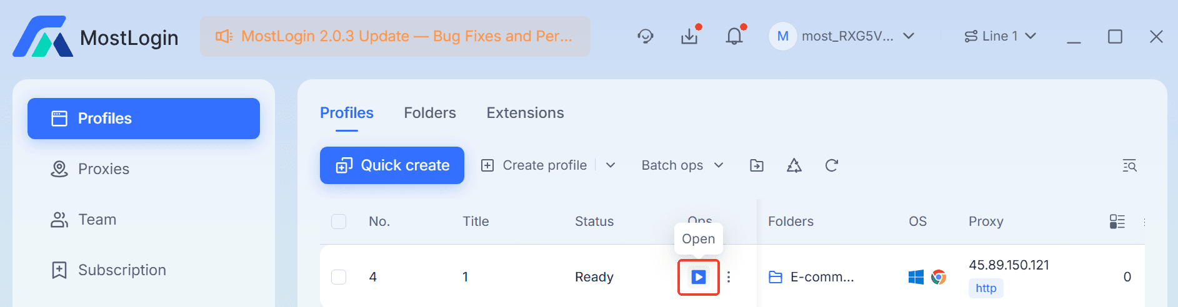Screen dimensions: 1178x307
Task: Open the search filter icon at right
Action: 1130,165
